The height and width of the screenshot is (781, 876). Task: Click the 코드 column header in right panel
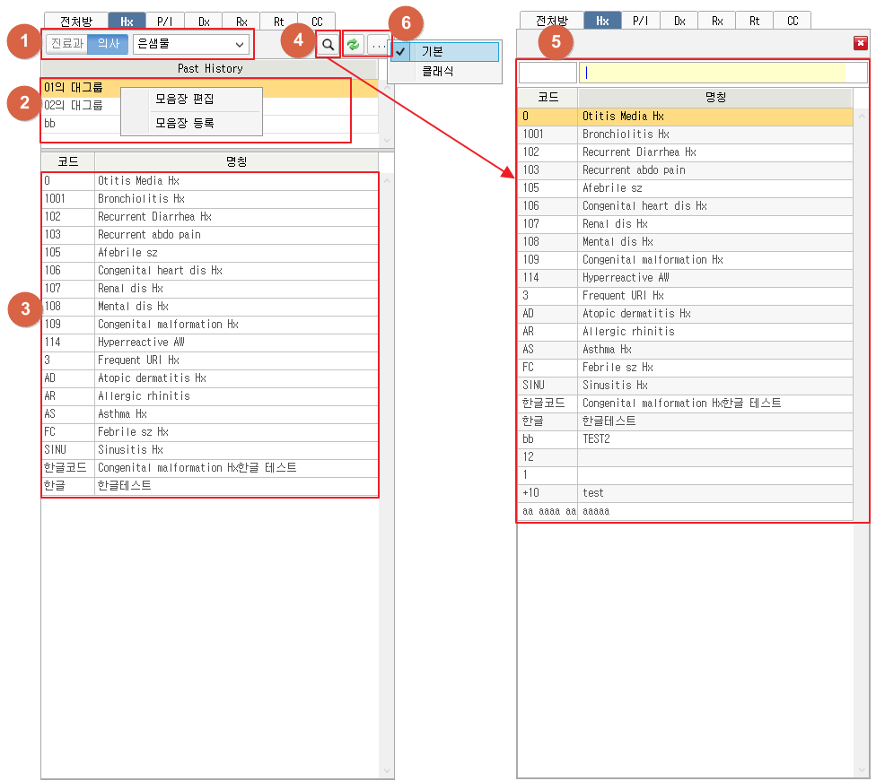[547, 97]
